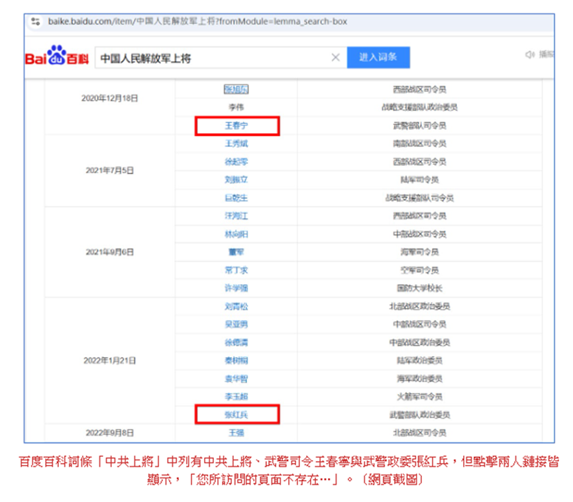Click the Baidu Baike logo
Image resolution: width=573 pixels, height=502 pixels.
[x=57, y=56]
